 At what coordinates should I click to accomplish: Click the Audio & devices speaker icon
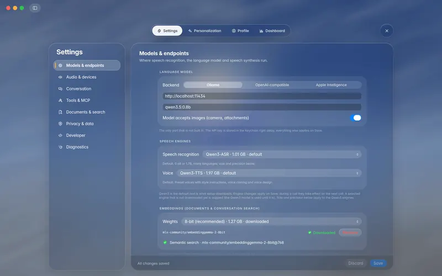[x=60, y=77]
